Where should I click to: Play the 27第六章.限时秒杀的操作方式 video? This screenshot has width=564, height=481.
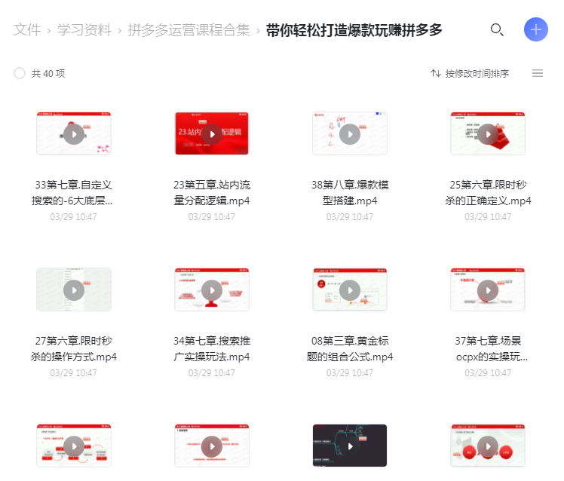[74, 290]
